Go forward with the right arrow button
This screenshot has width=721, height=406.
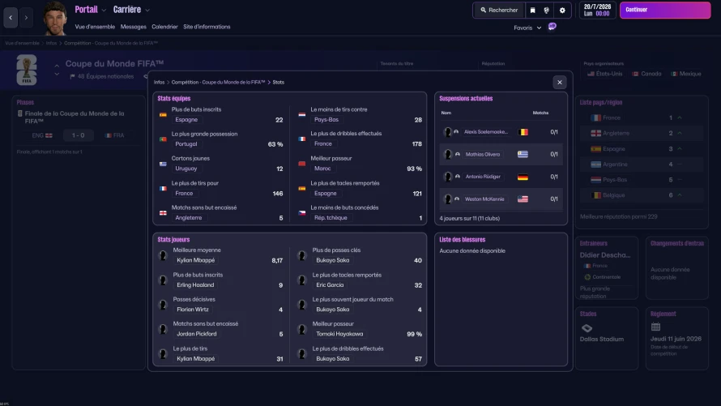pos(26,18)
